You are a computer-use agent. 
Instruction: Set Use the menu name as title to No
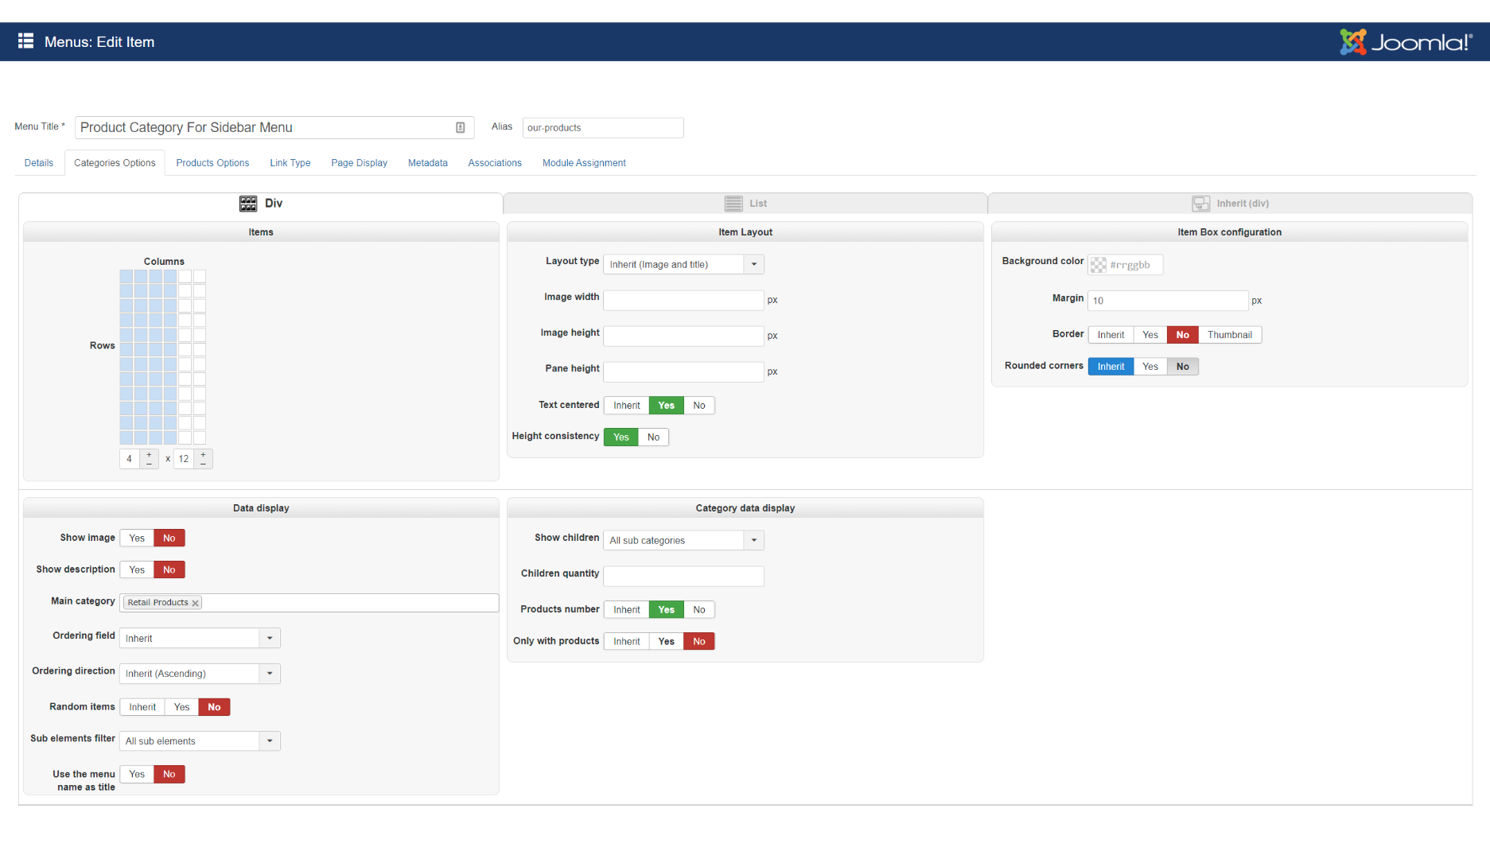coord(169,775)
